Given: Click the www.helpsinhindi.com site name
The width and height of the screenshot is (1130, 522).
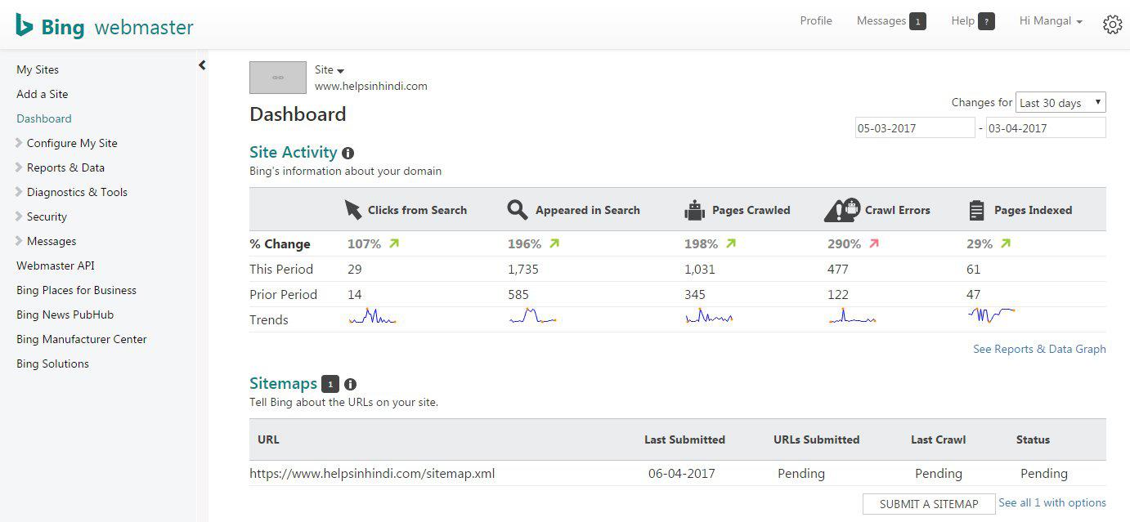Looking at the screenshot, I should [371, 86].
